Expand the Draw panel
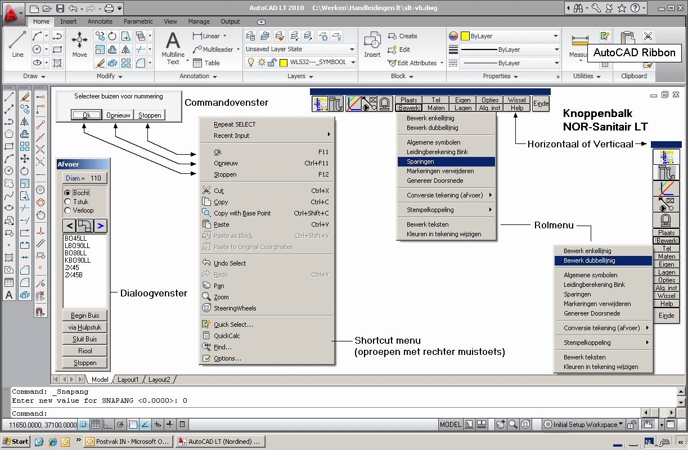 click(x=34, y=76)
